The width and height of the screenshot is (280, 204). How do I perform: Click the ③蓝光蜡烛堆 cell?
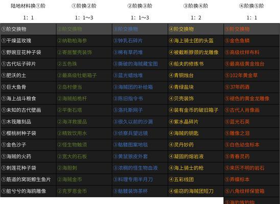pos(140,75)
